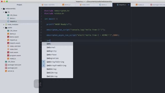Image resolution: width=165 pixels, height=93 pixels.
Task: Click the modified dot on imports.c tab
Action: coord(129,5)
